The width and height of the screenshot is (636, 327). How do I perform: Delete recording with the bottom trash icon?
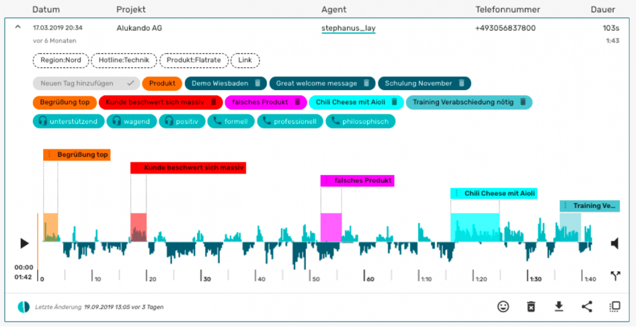(531, 307)
